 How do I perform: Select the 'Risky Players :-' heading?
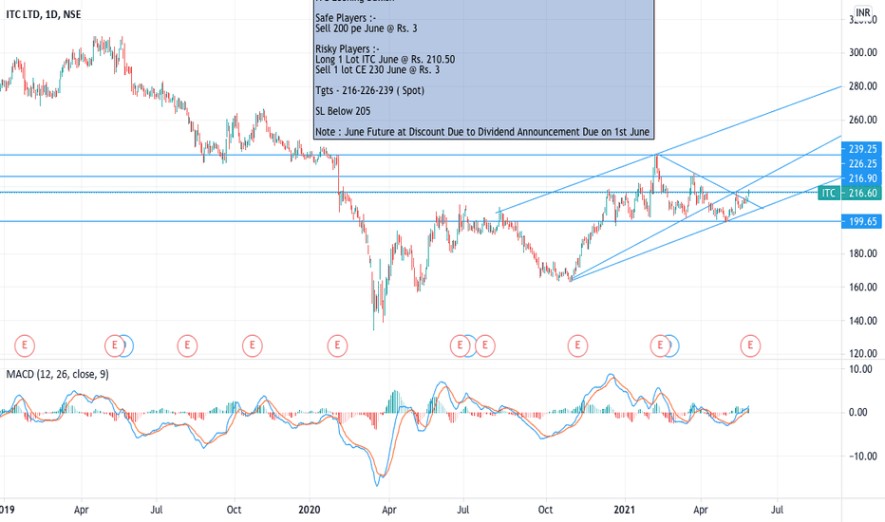coord(348,49)
